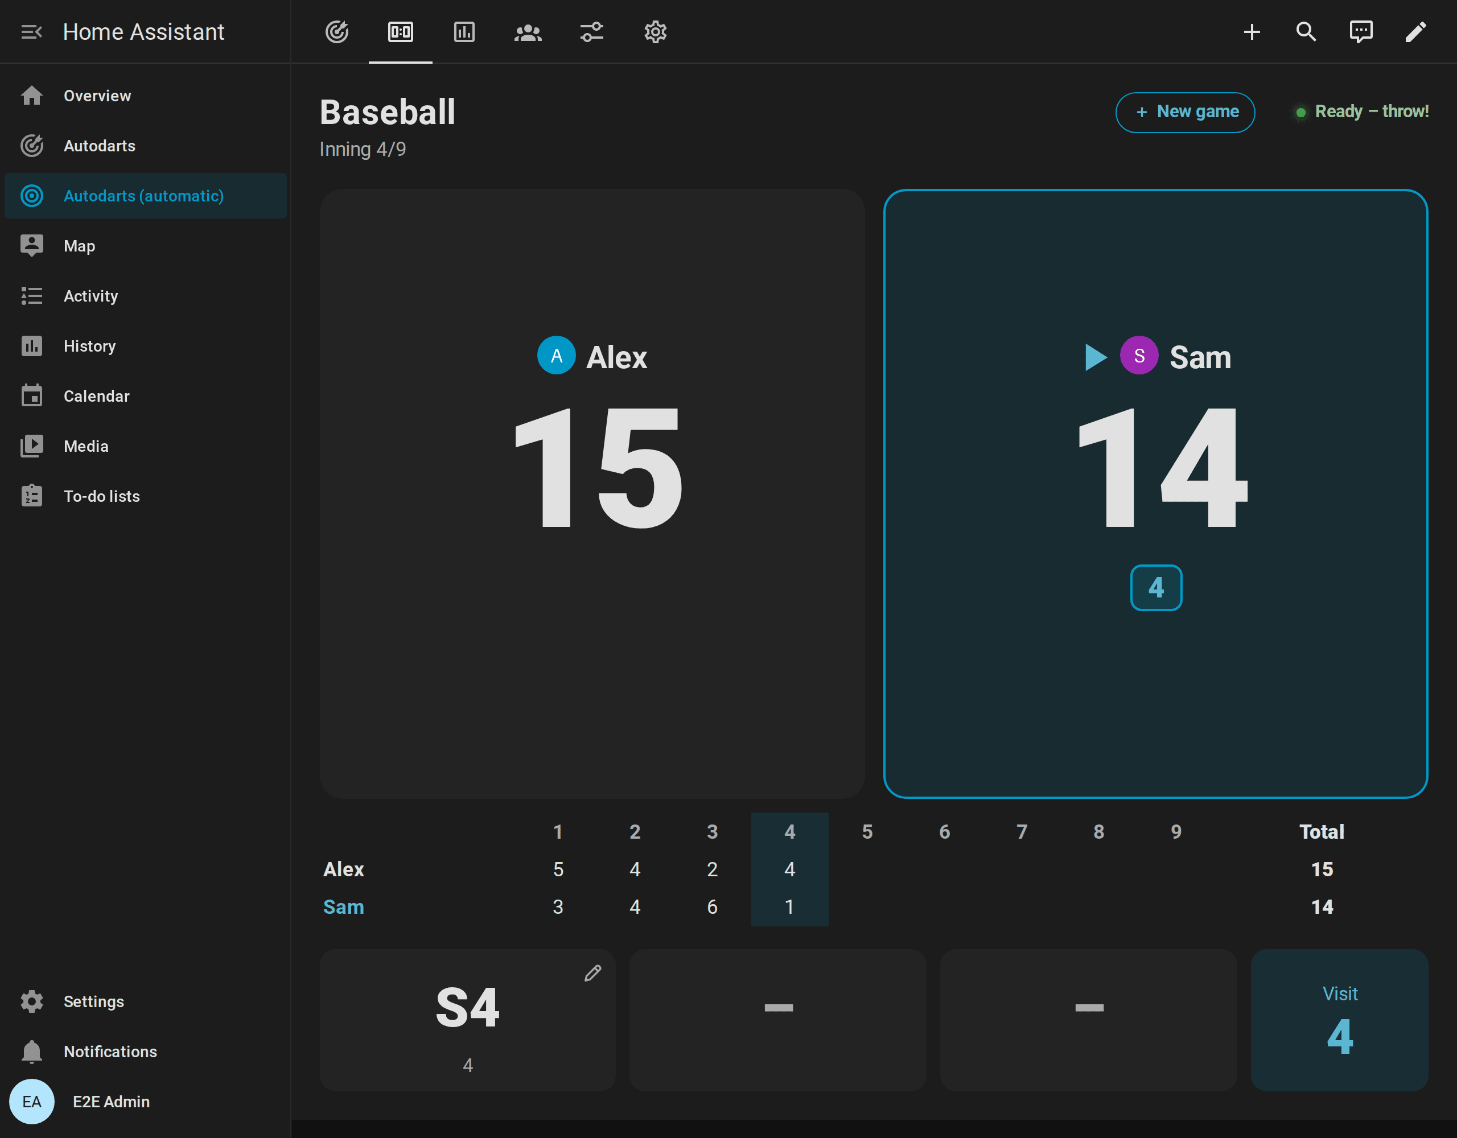Open the tuning sliders tab
The image size is (1457, 1138).
(x=592, y=31)
